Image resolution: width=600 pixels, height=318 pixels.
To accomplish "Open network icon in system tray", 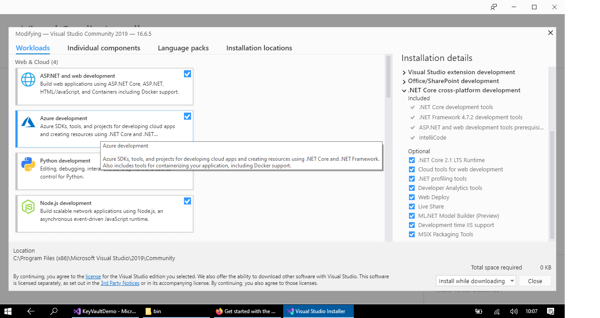I will (497, 311).
